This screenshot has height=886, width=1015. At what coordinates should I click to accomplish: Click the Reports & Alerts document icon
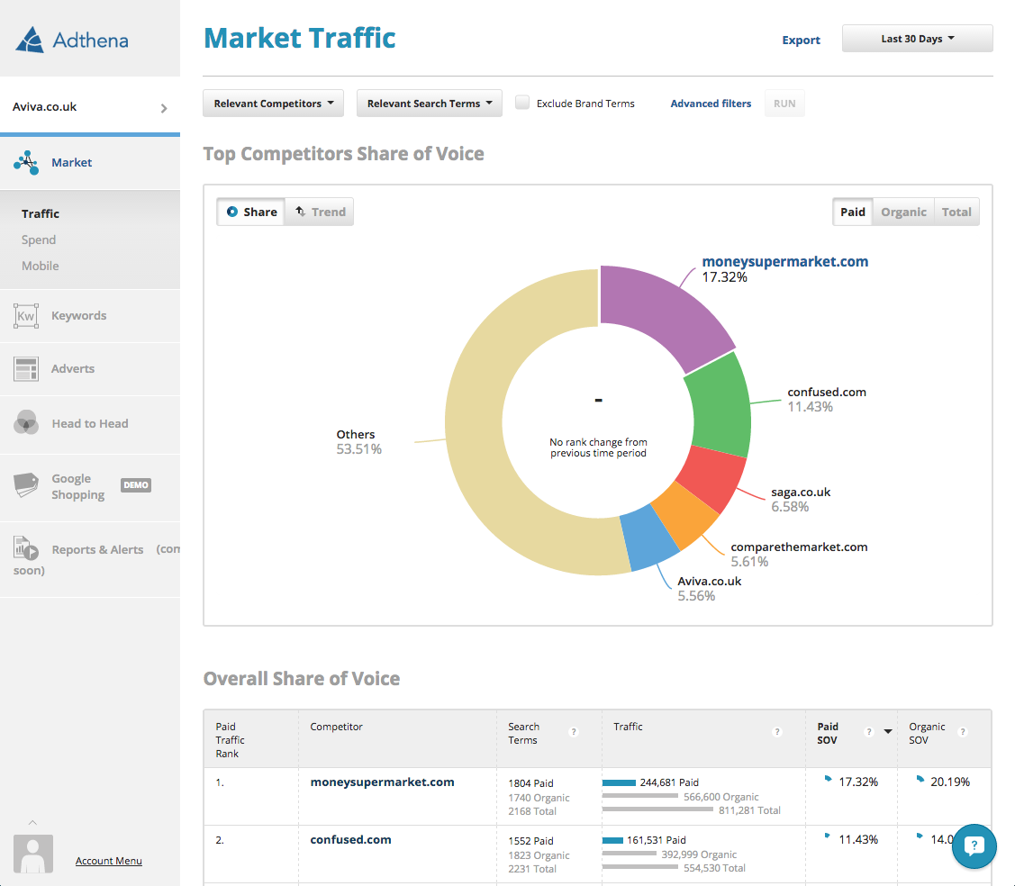26,548
